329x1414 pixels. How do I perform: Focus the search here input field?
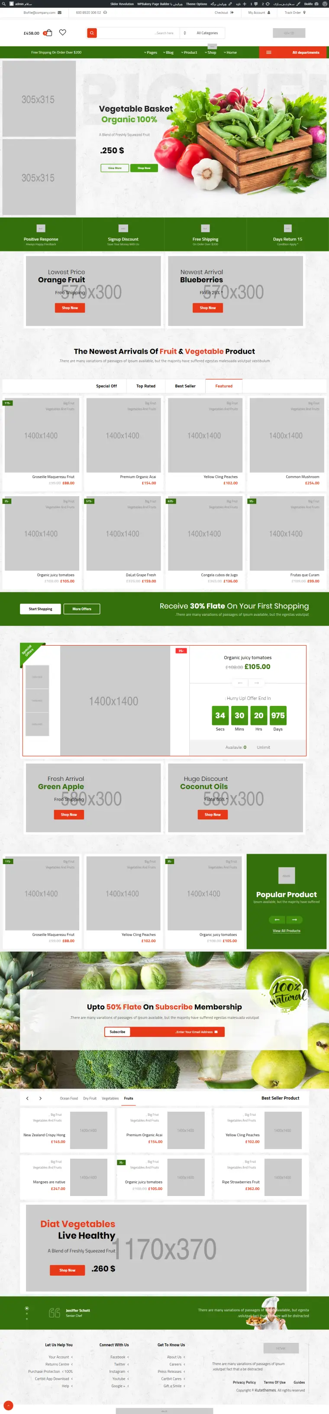click(x=139, y=33)
